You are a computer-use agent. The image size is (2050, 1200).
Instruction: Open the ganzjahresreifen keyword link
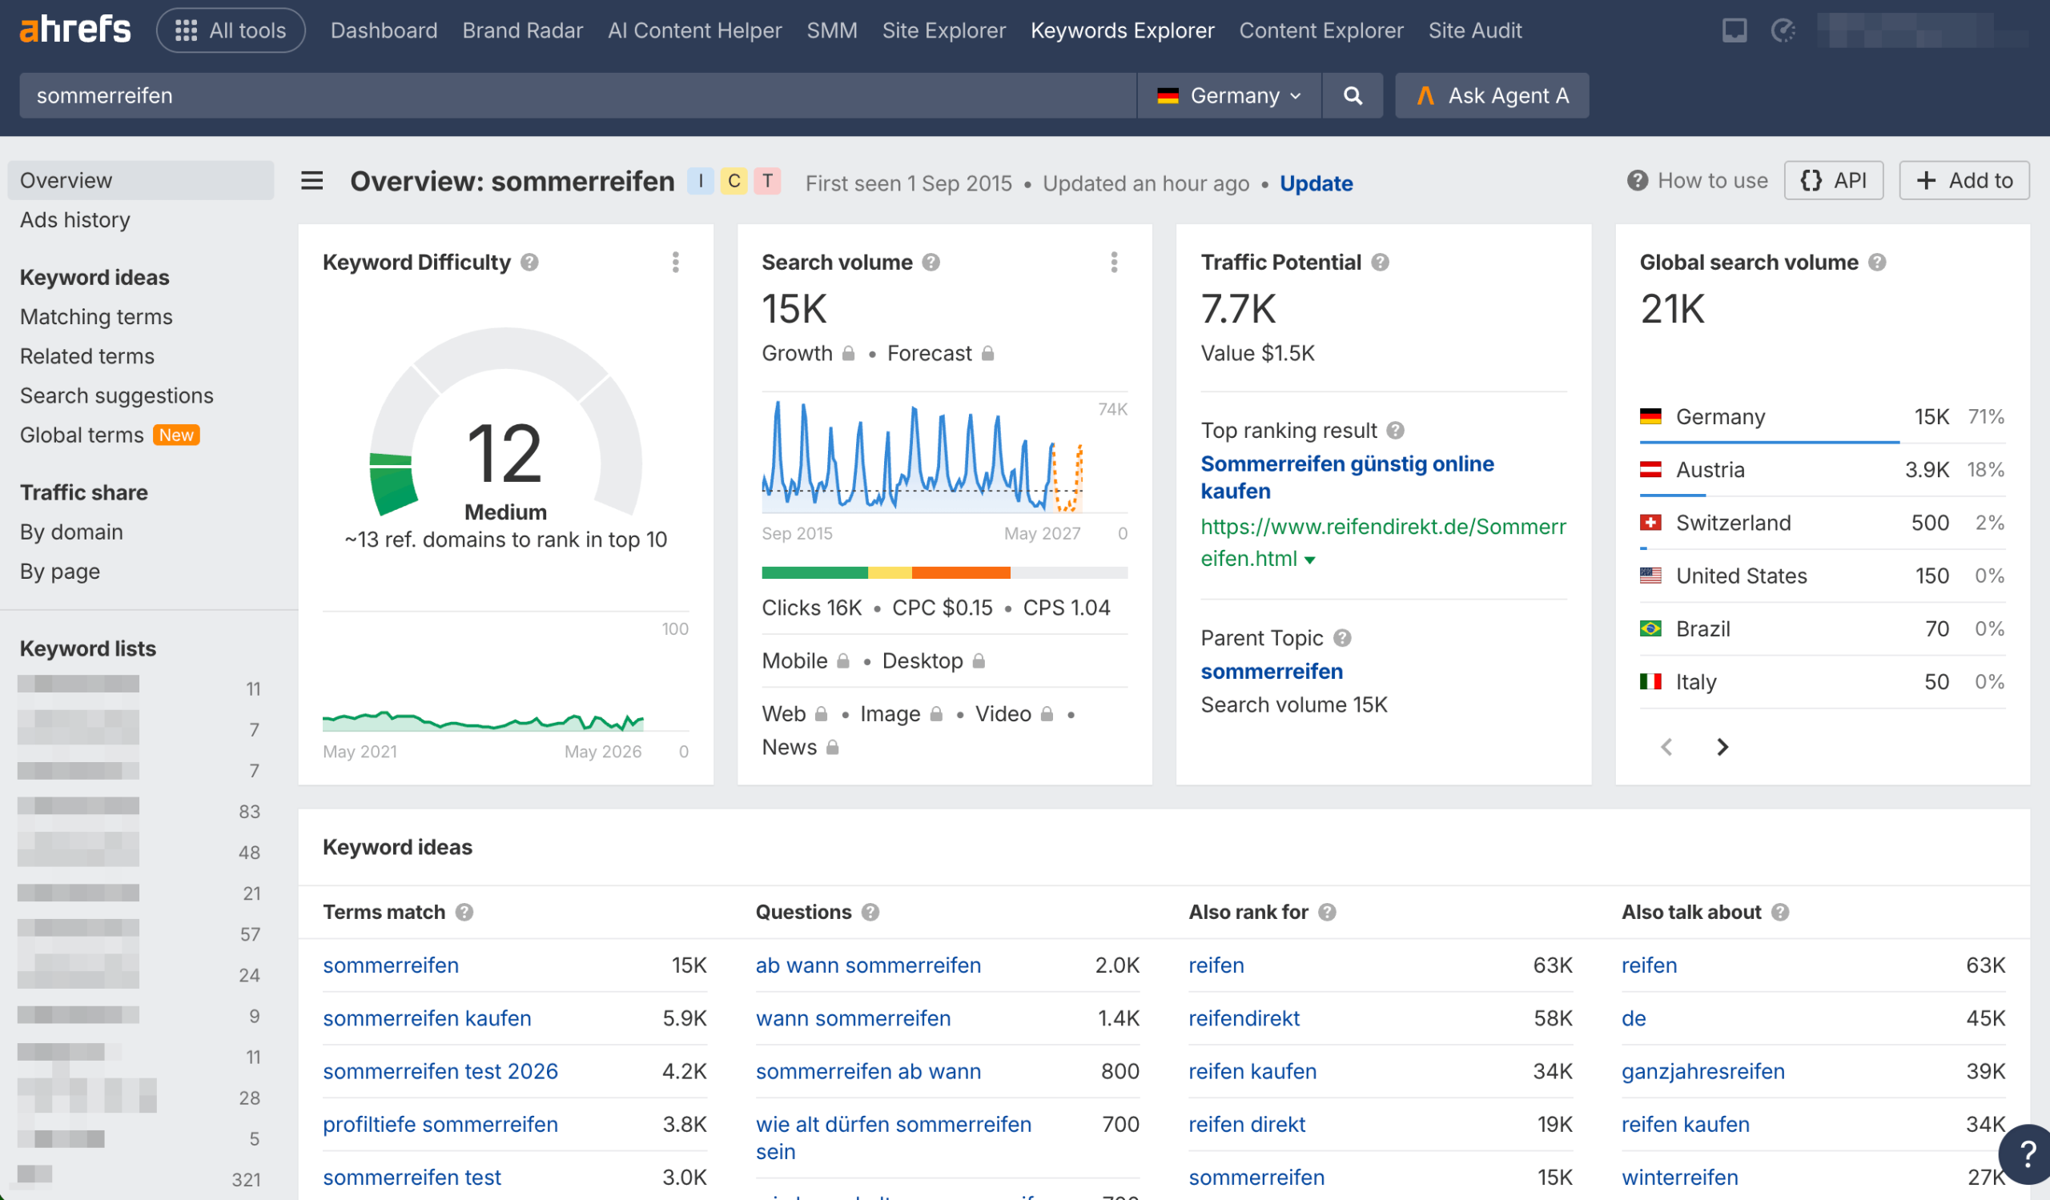pos(1703,1072)
